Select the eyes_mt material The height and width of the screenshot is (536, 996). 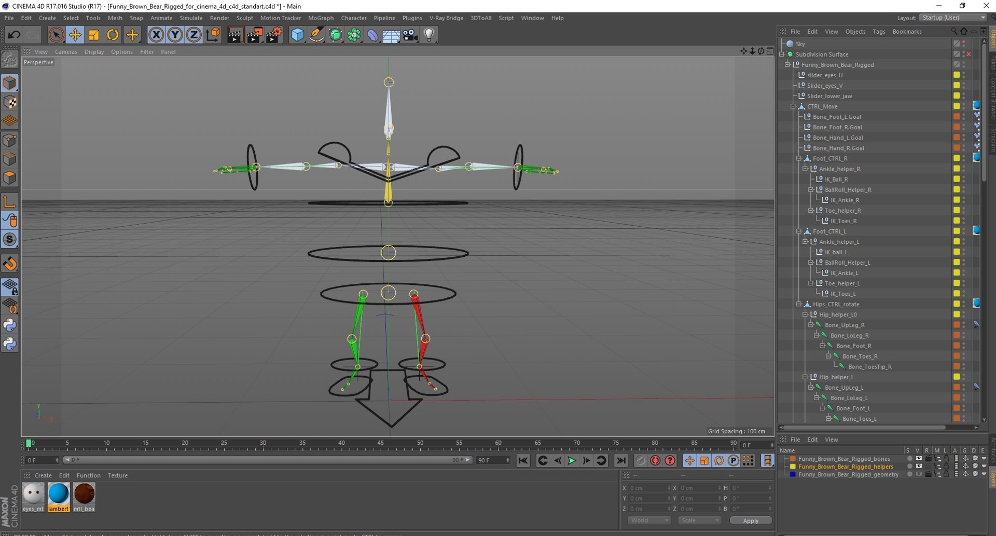[x=33, y=497]
